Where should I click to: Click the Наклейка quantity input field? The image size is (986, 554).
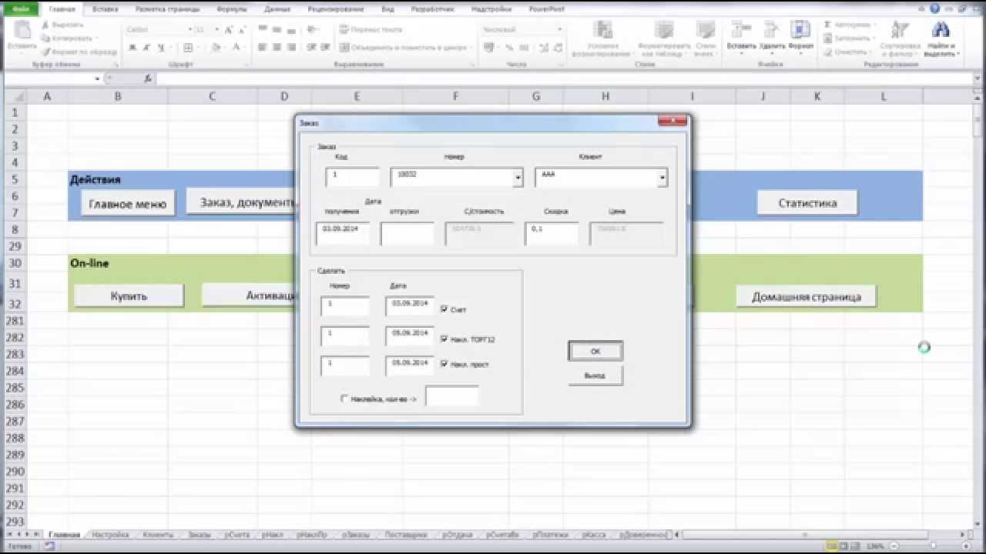coord(452,396)
